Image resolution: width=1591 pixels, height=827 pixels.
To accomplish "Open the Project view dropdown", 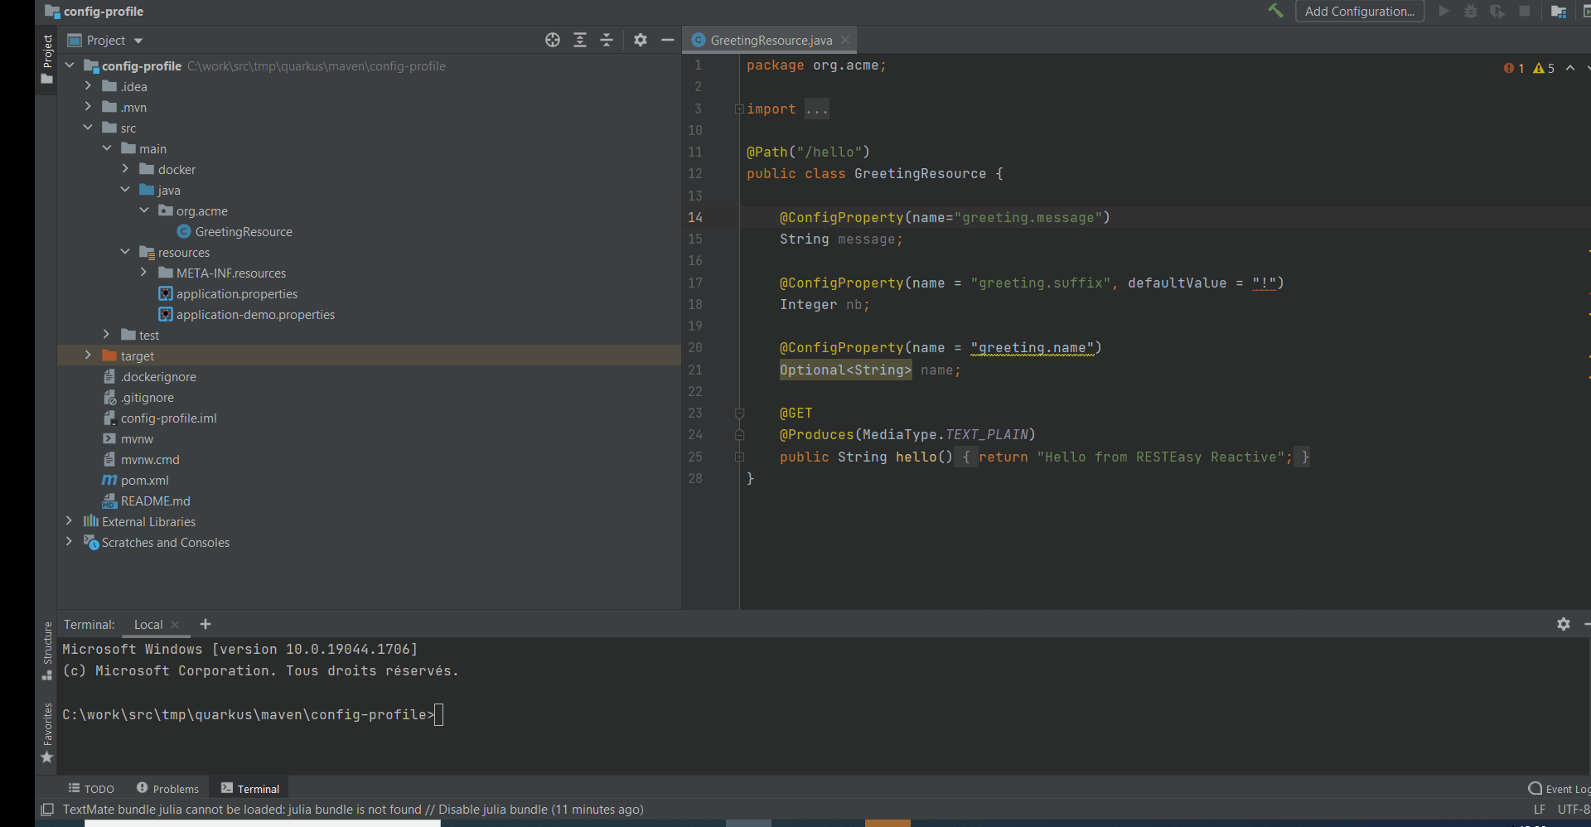I will [x=138, y=41].
